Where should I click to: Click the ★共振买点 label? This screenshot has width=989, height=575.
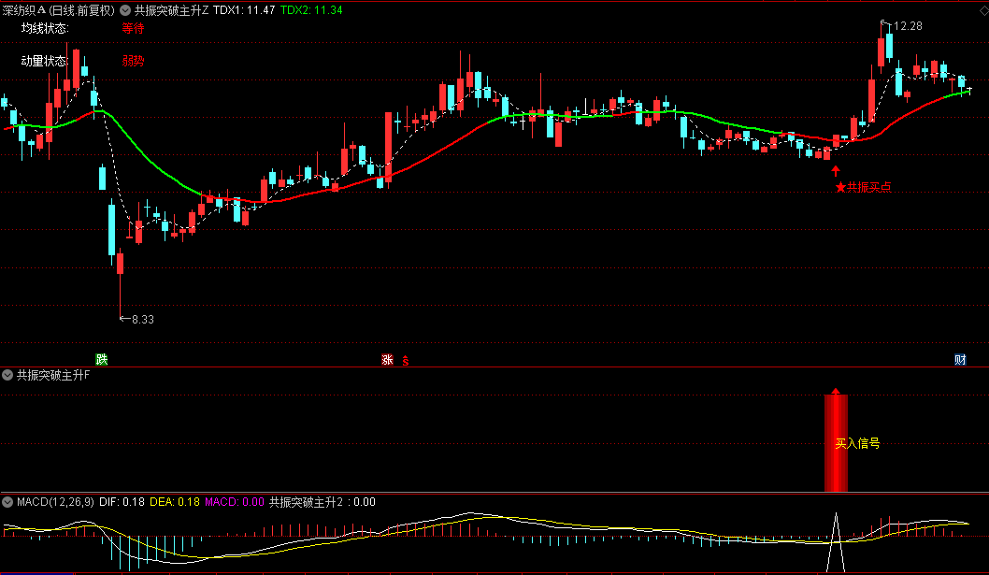pyautogui.click(x=863, y=187)
